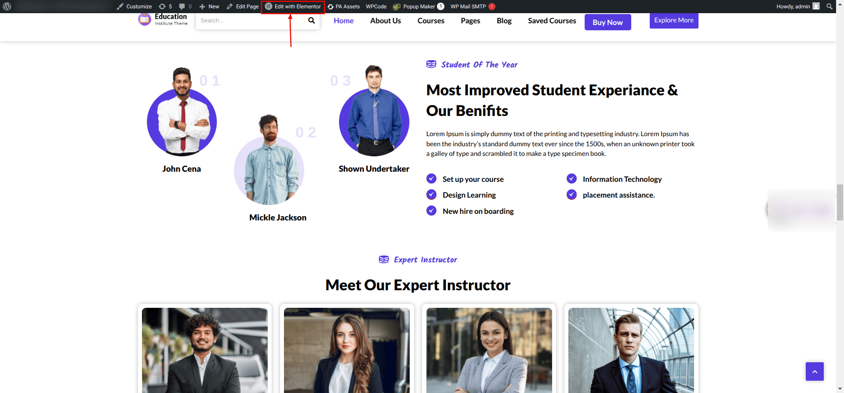Focus the site Search... field
The height and width of the screenshot is (393, 844).
pos(251,21)
